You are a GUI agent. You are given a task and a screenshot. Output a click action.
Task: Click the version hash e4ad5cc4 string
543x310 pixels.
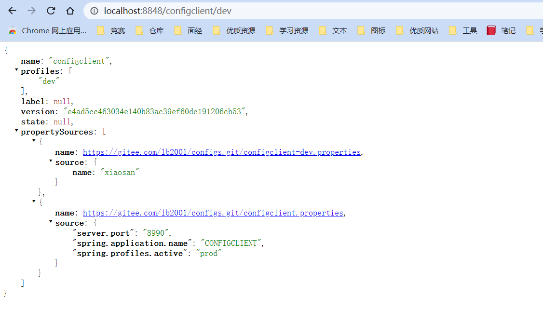[x=154, y=111]
